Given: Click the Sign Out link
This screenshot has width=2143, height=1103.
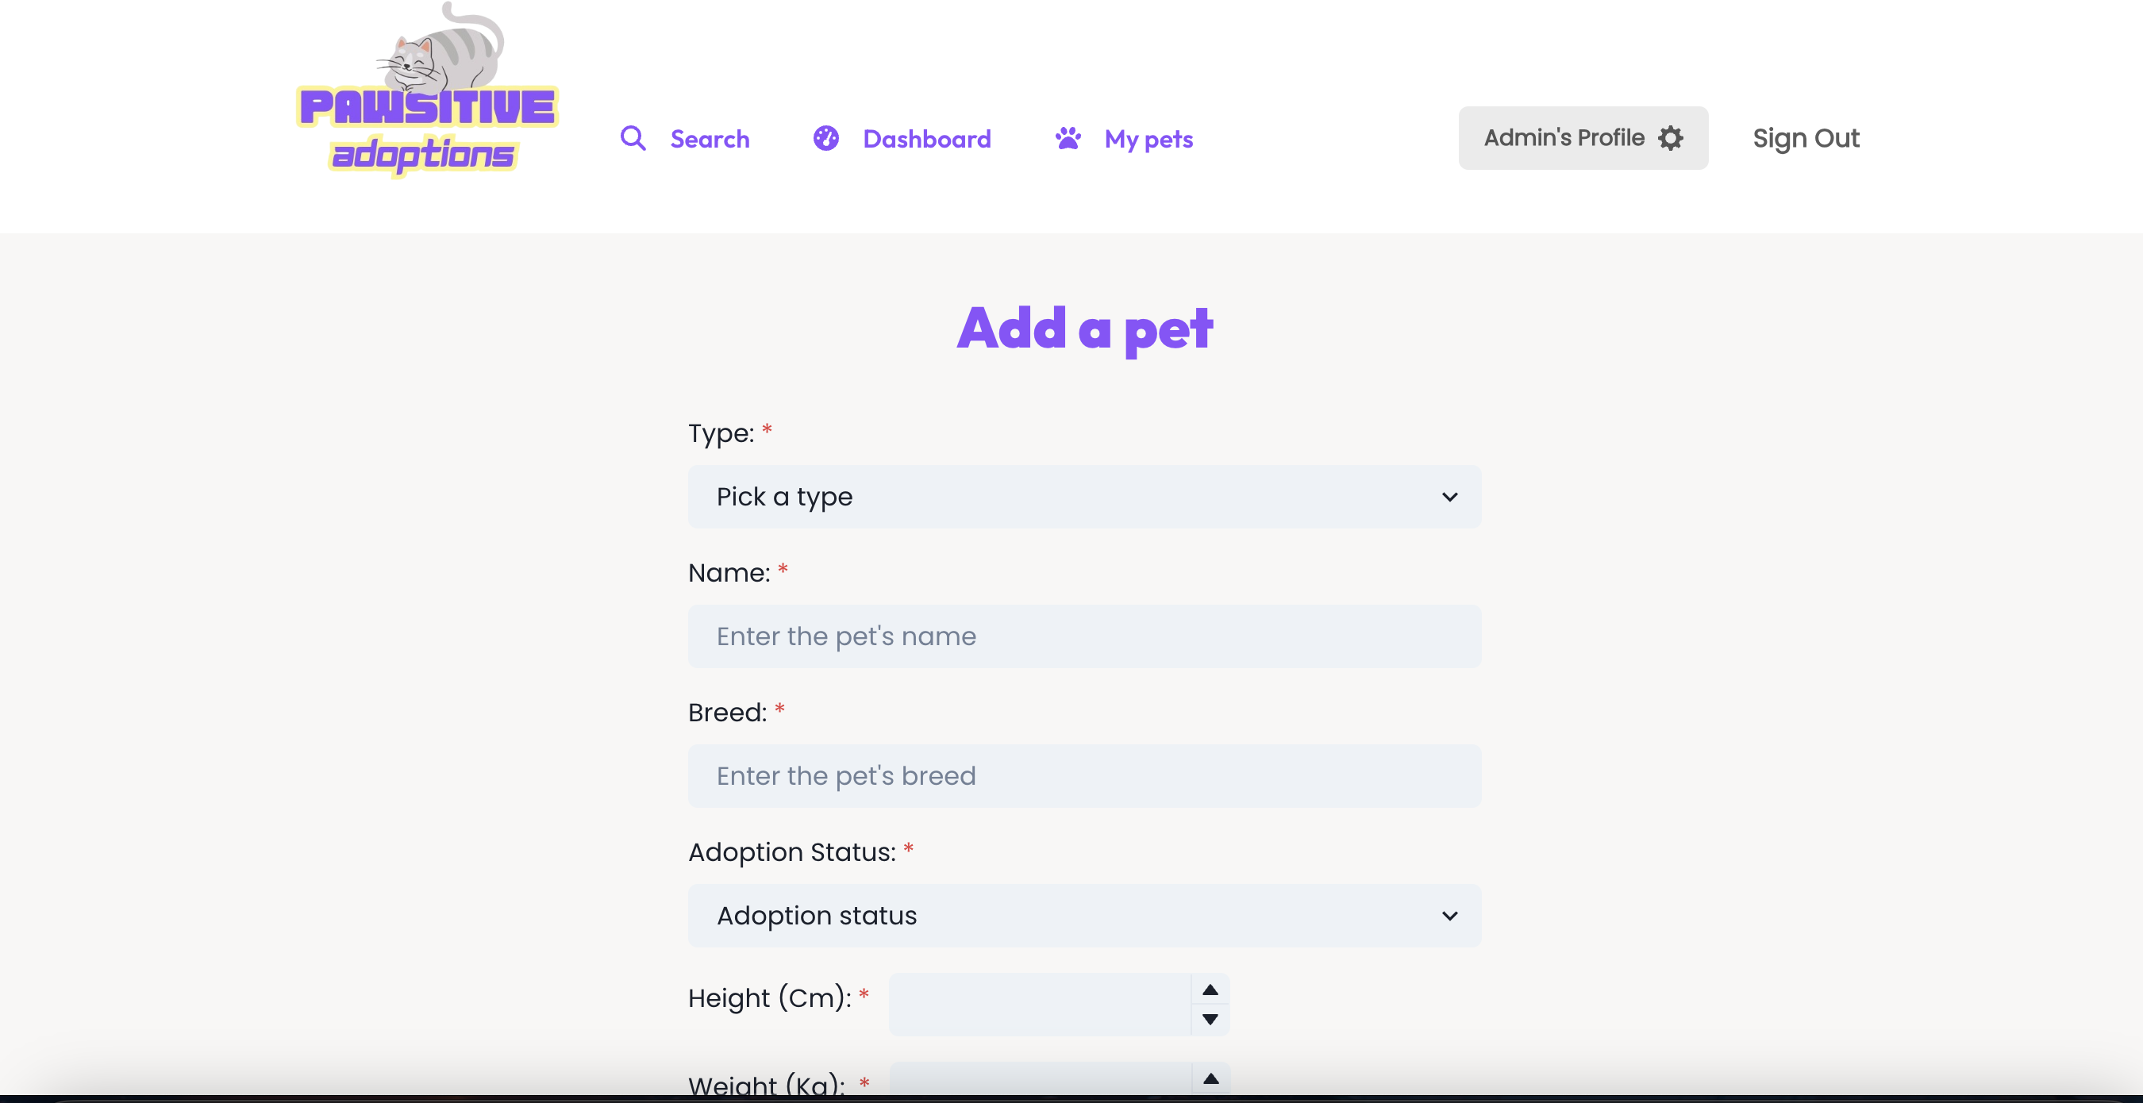Looking at the screenshot, I should coord(1805,138).
